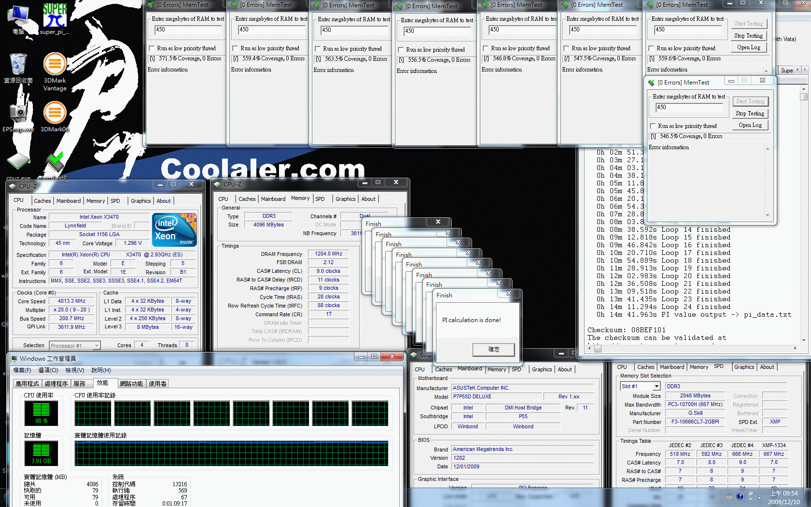Enable low priority thread in 547.5% MemTest window
The width and height of the screenshot is (811, 507).
(x=567, y=48)
